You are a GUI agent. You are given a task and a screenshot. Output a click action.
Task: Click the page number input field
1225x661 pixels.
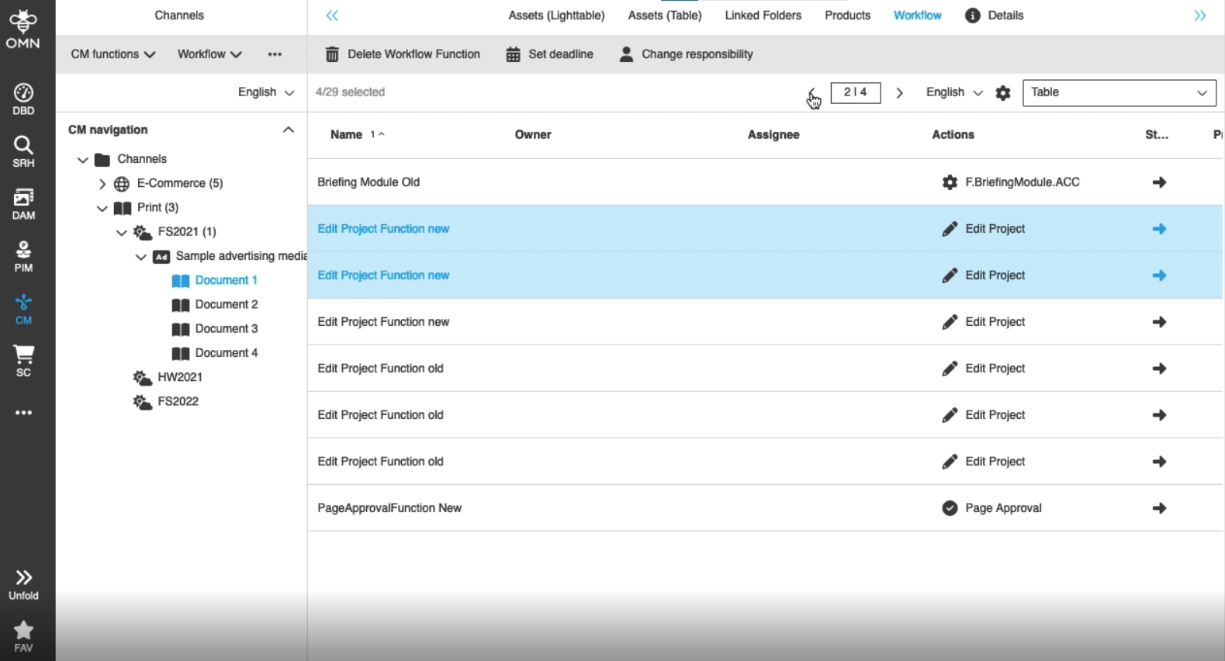(x=855, y=92)
